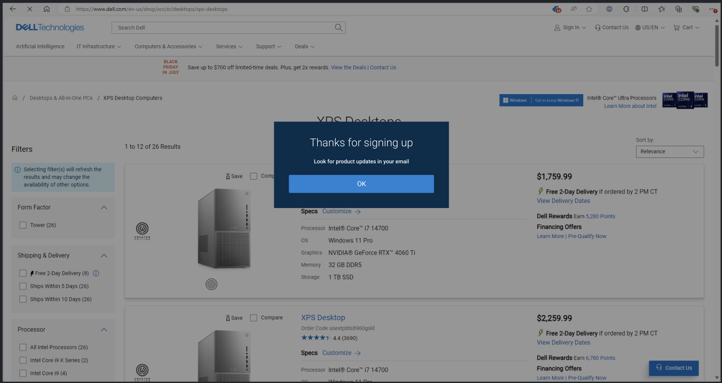Image resolution: width=722 pixels, height=383 pixels.
Task: Open Read aloud in address bar
Action: [x=574, y=9]
